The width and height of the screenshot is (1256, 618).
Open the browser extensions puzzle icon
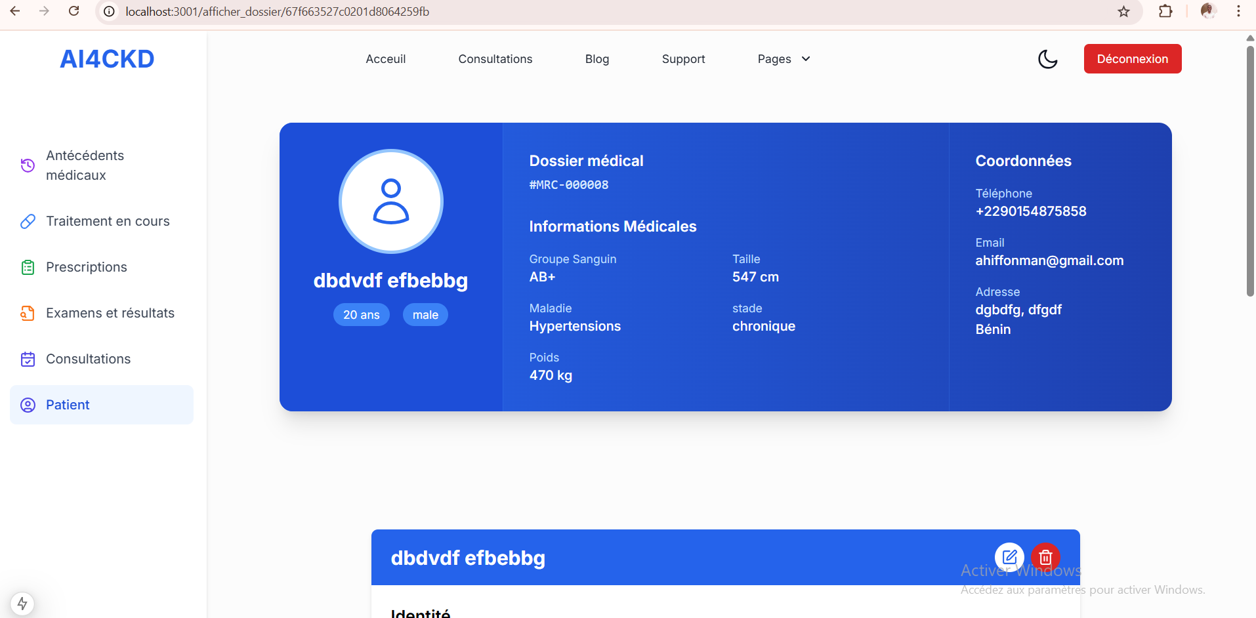tap(1165, 12)
